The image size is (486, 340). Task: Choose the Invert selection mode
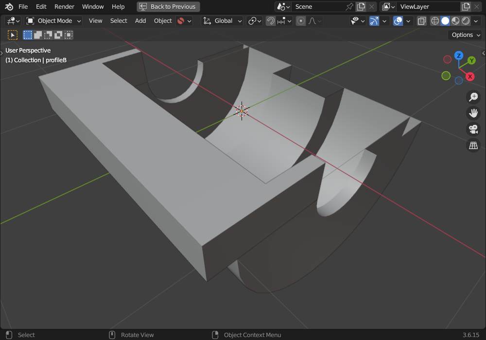[x=58, y=35]
